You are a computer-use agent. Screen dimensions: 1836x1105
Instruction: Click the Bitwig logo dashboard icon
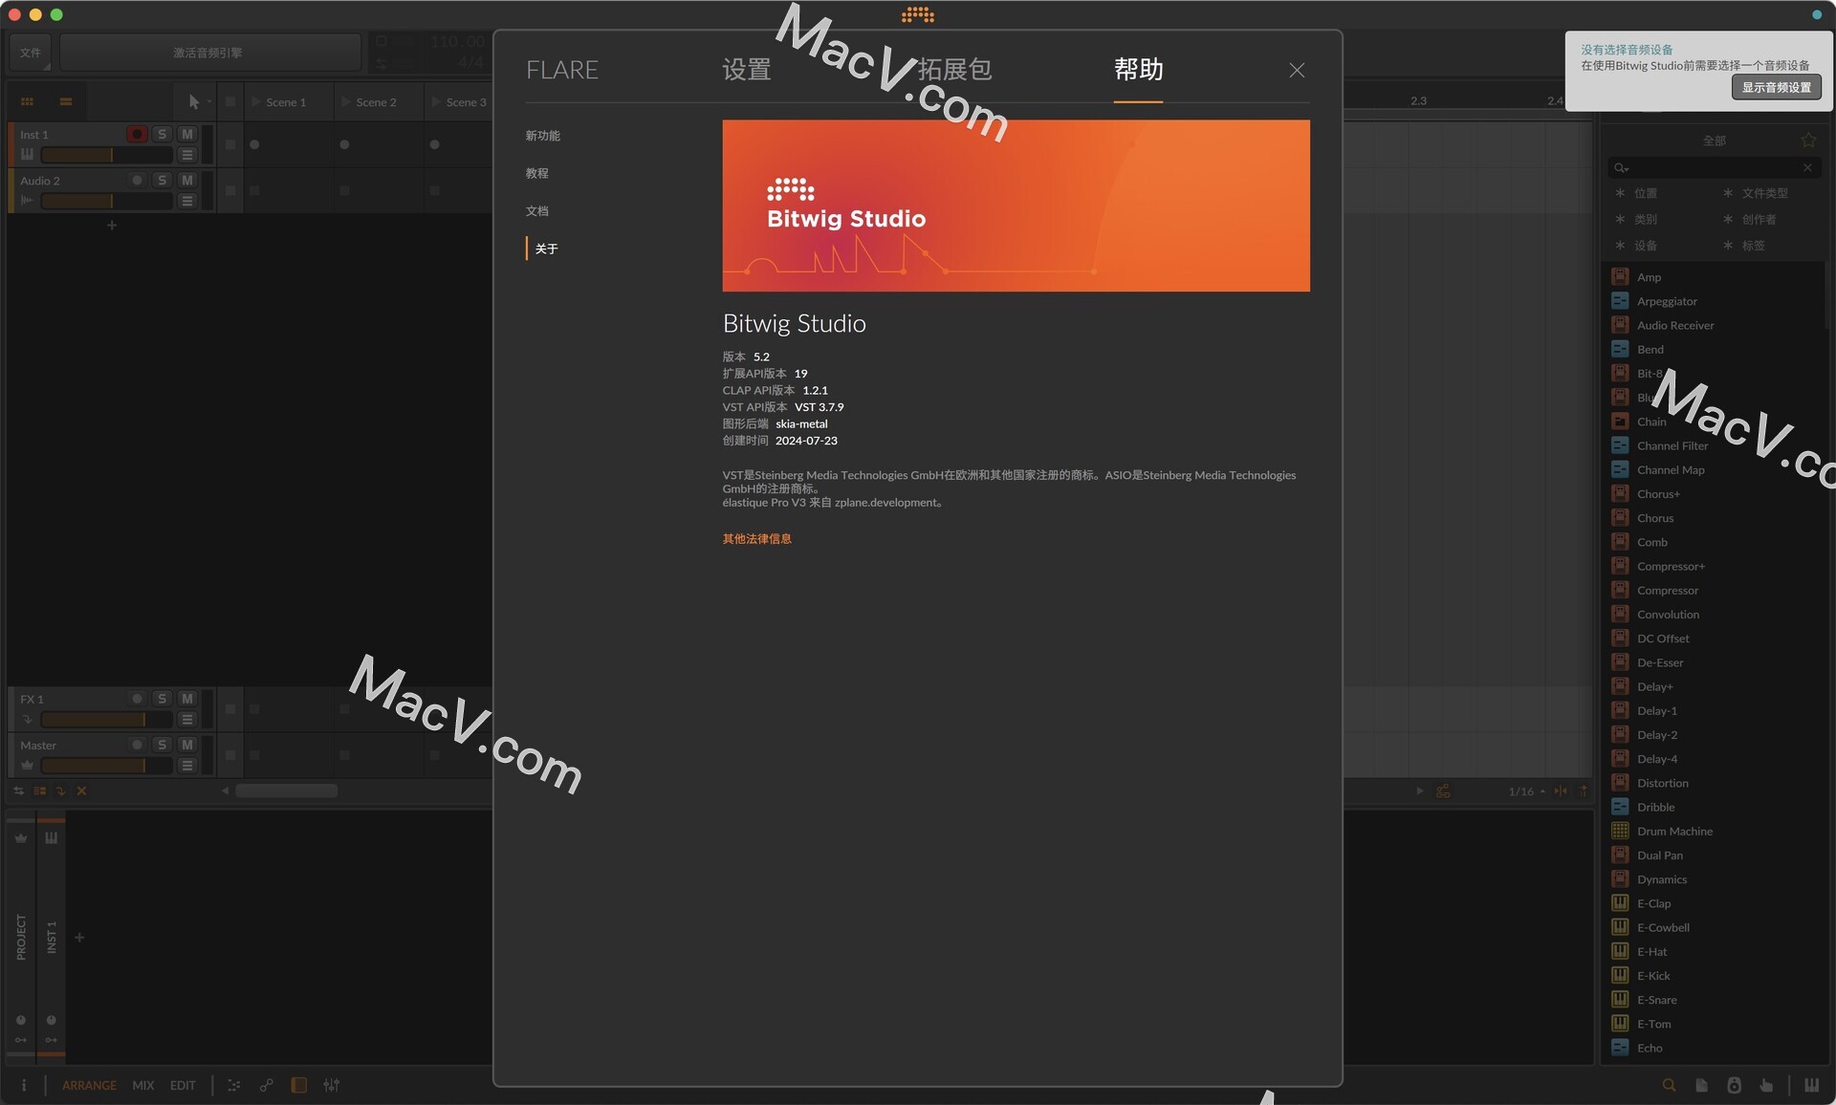point(918,14)
